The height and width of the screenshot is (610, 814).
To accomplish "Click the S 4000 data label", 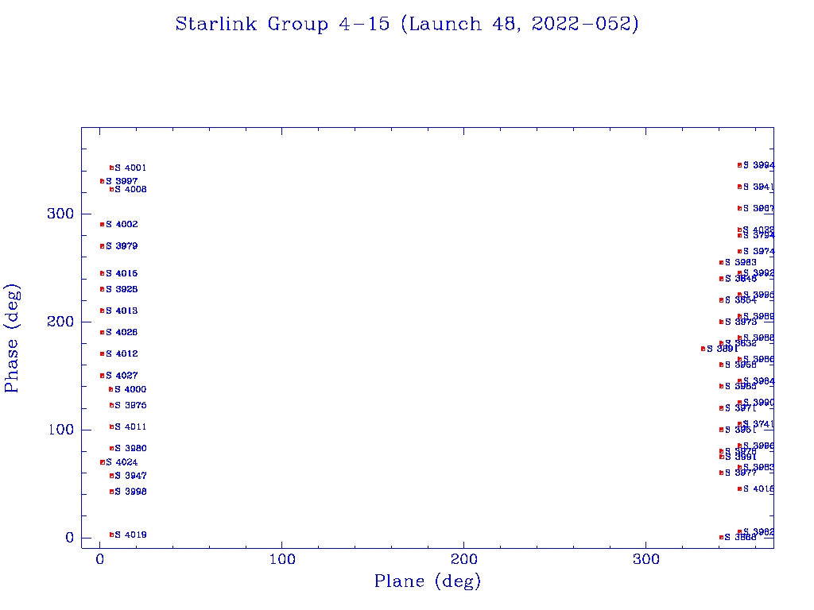I will (x=131, y=389).
